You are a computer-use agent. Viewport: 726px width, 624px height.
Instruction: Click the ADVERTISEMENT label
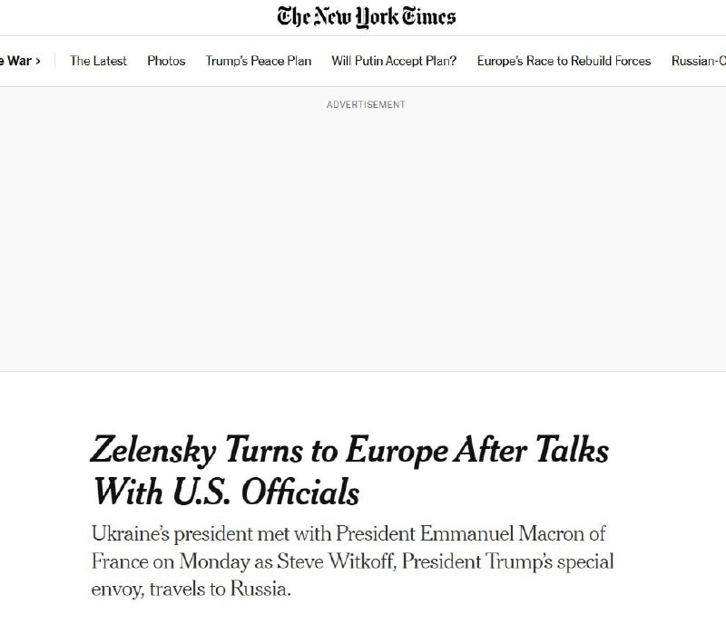(x=366, y=104)
